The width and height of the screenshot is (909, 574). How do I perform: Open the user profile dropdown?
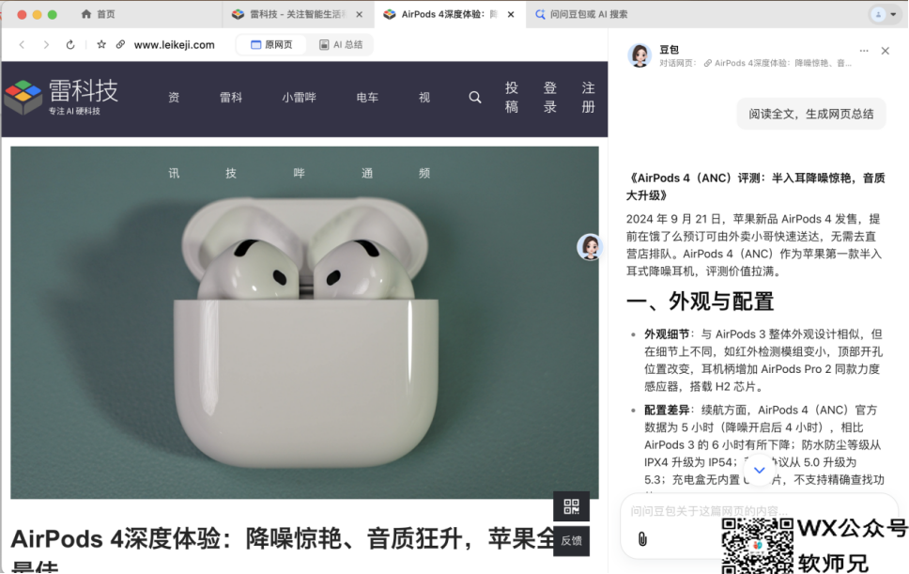click(x=885, y=14)
